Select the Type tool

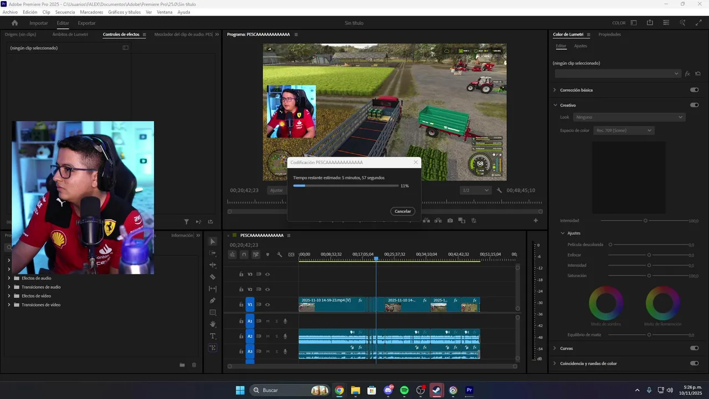point(213,336)
